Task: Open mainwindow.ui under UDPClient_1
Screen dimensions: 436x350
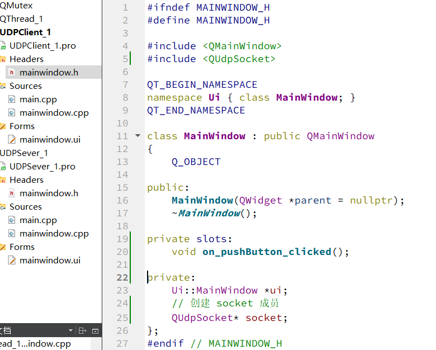Action: (50, 139)
